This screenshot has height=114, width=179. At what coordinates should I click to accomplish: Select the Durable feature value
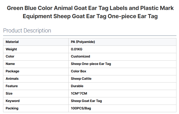77,86
